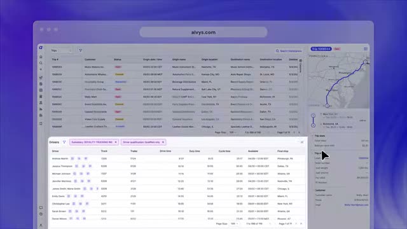Click the Wally-Mart customer cell

click(x=90, y=97)
